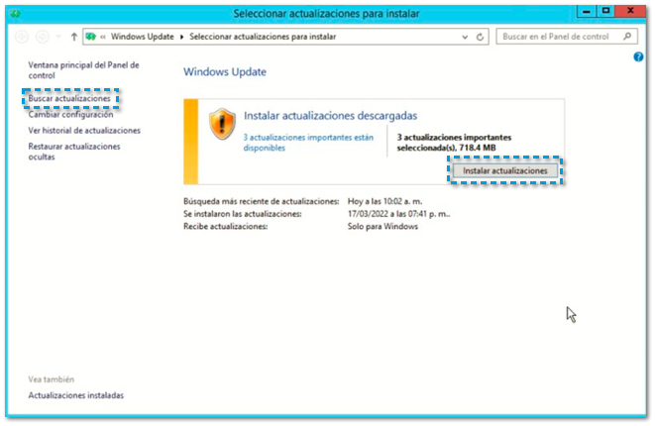Viewport: 655px width, 426px height.
Task: Click the Windows Update icon in the address bar
Action: coord(90,37)
